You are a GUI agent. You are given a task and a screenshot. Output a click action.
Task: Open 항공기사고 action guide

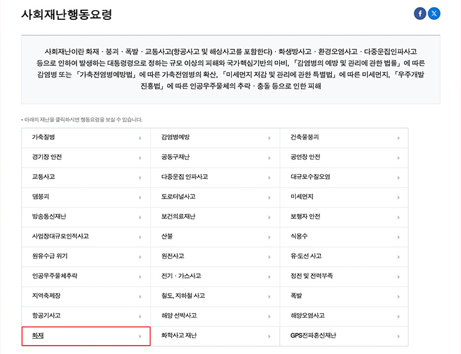(86, 316)
